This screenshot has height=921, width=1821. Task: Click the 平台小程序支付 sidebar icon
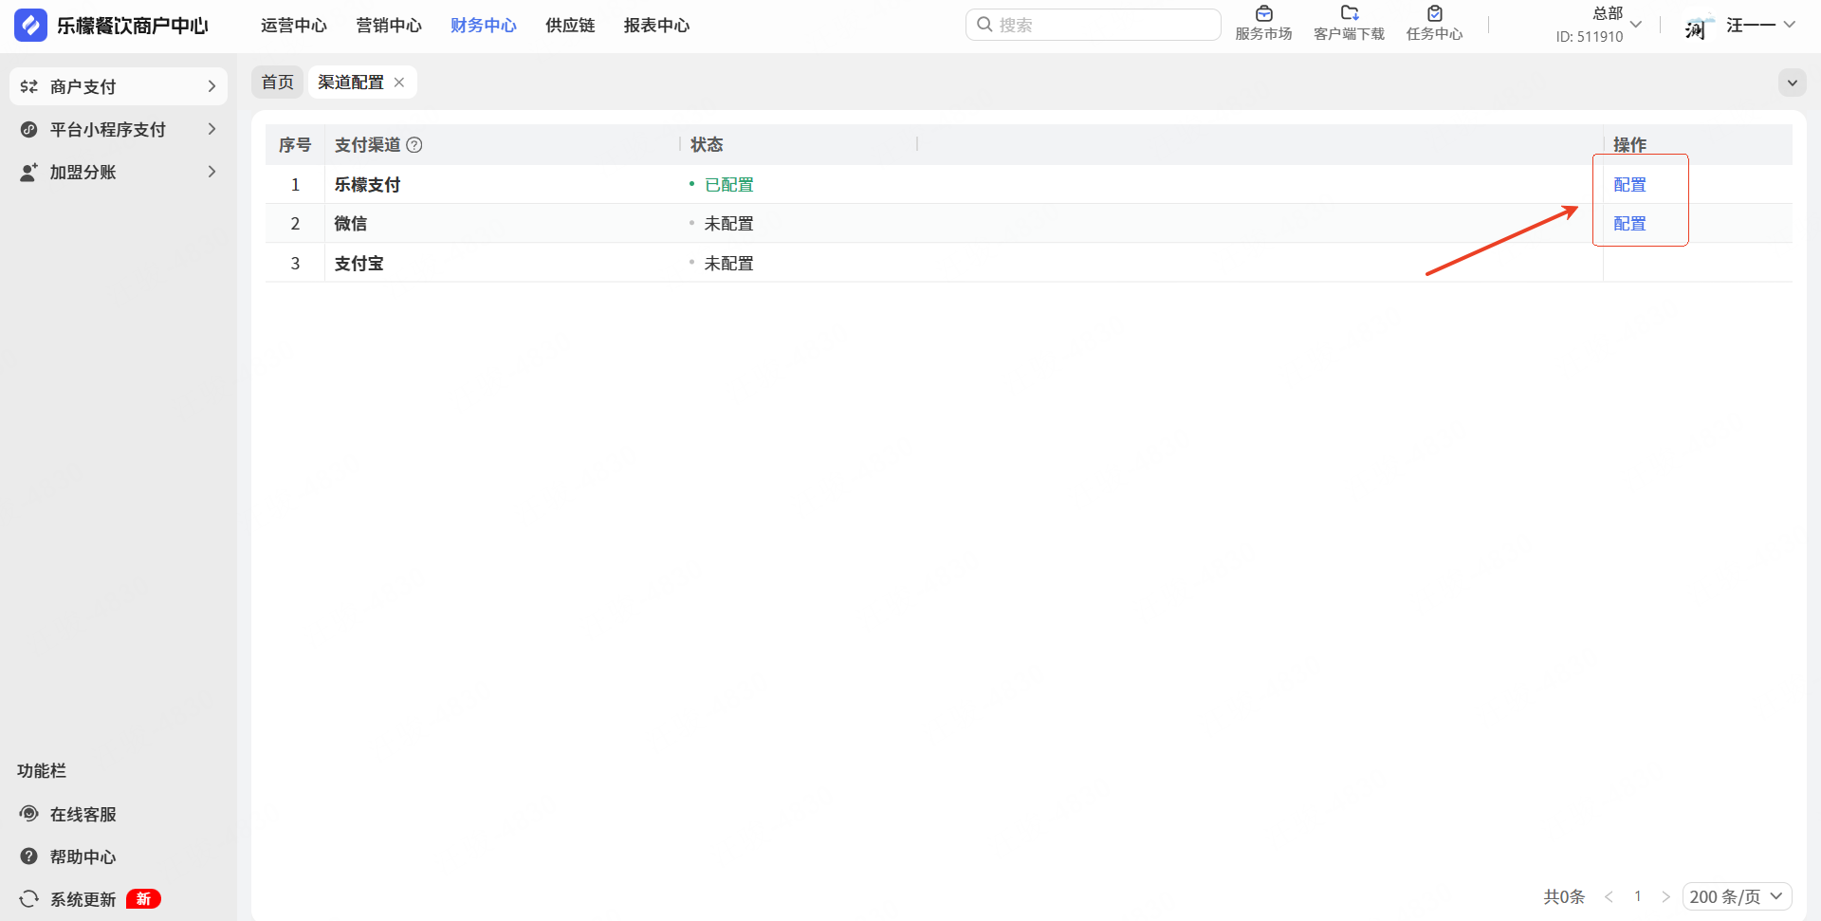coord(29,129)
